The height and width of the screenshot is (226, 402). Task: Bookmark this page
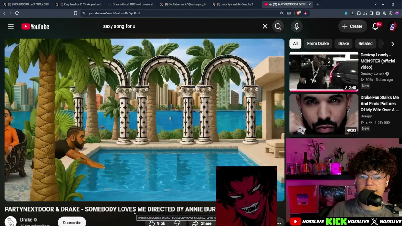(x=75, y=13)
